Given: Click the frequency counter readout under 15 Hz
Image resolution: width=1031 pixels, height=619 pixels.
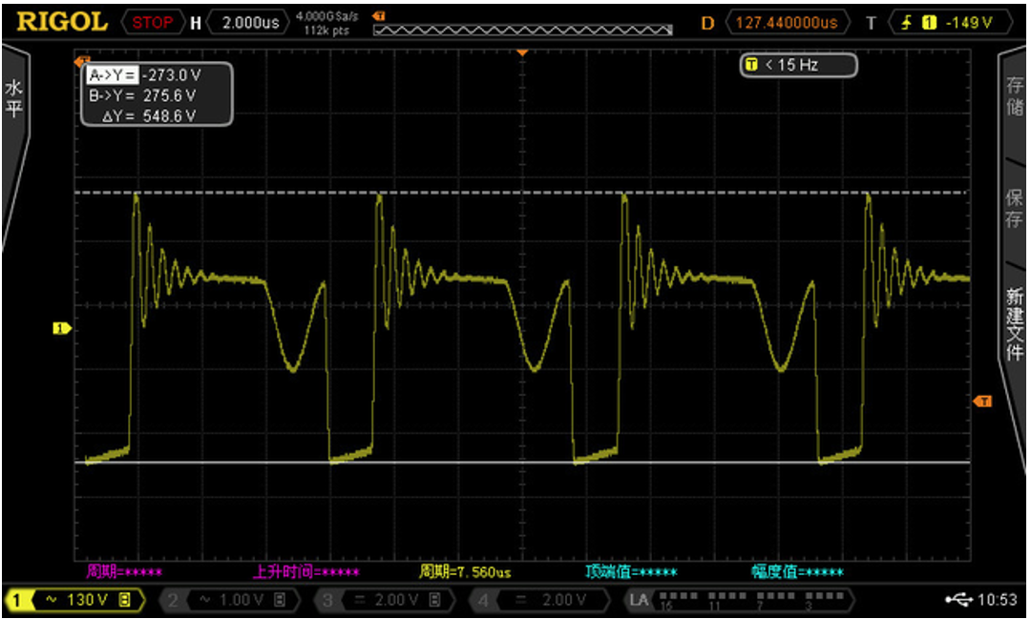Looking at the screenshot, I should coord(799,65).
